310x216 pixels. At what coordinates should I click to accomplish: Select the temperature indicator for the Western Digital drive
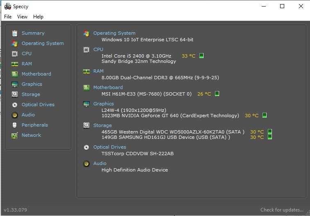pyautogui.click(x=270, y=131)
